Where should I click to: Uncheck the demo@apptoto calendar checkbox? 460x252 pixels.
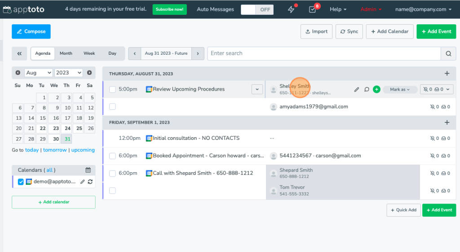pos(21,182)
